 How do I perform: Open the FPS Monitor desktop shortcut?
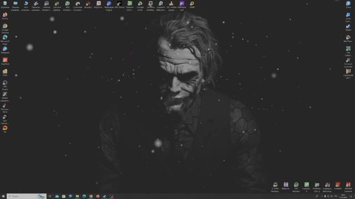pos(296,187)
